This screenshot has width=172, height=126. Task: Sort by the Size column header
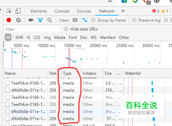click(110, 73)
